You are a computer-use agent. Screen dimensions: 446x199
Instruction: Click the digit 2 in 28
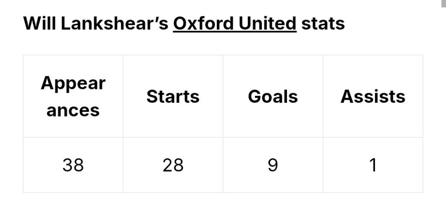click(x=168, y=165)
